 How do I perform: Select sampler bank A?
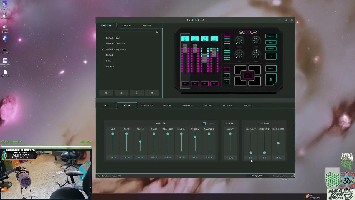coord(227,69)
